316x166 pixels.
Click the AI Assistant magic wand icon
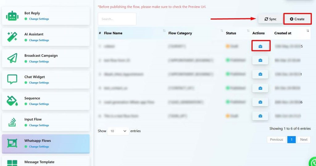pyautogui.click(x=12, y=37)
